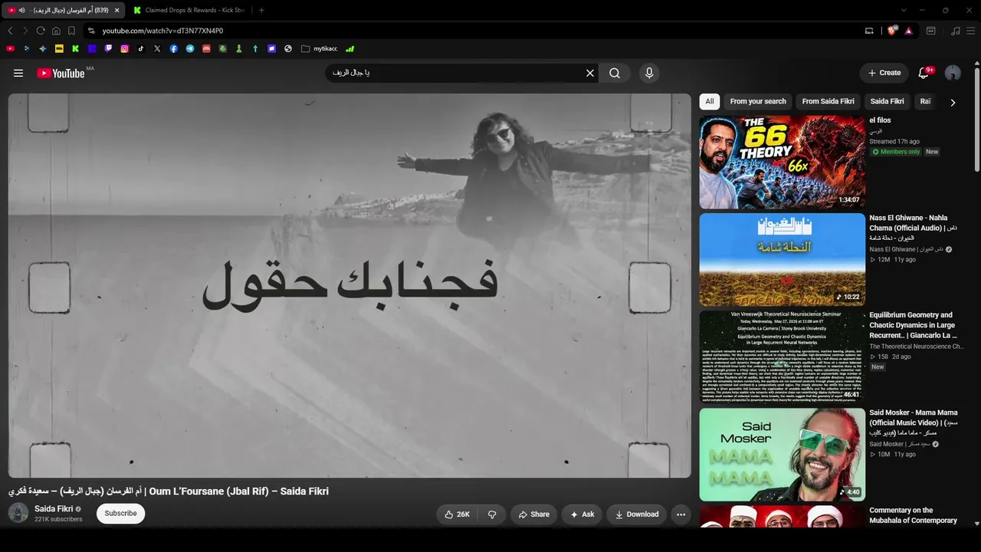
Task: Open more actions ellipsis under video
Action: [681, 514]
